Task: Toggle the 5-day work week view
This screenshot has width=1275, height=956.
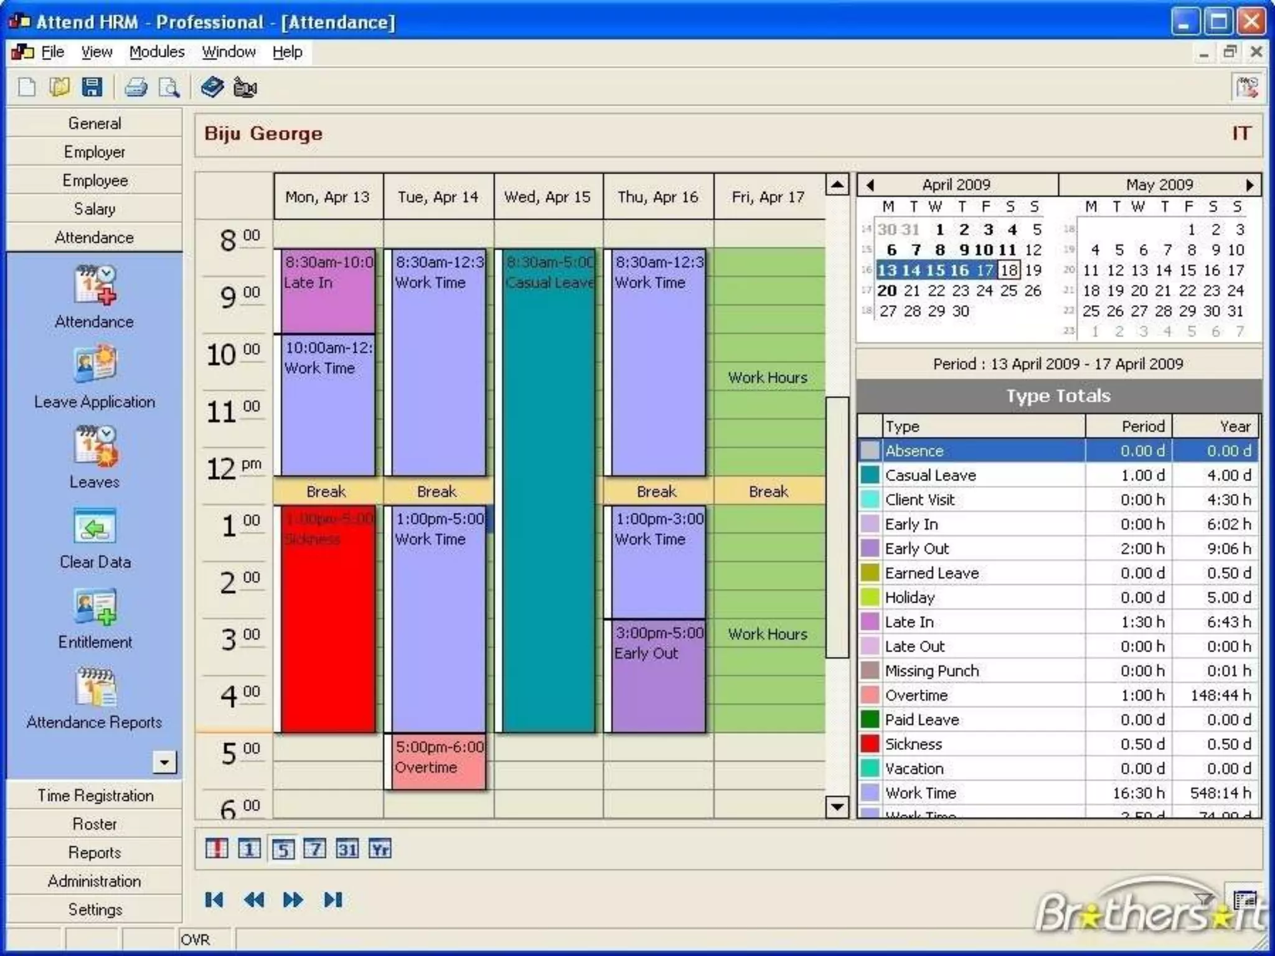Action: (x=282, y=849)
